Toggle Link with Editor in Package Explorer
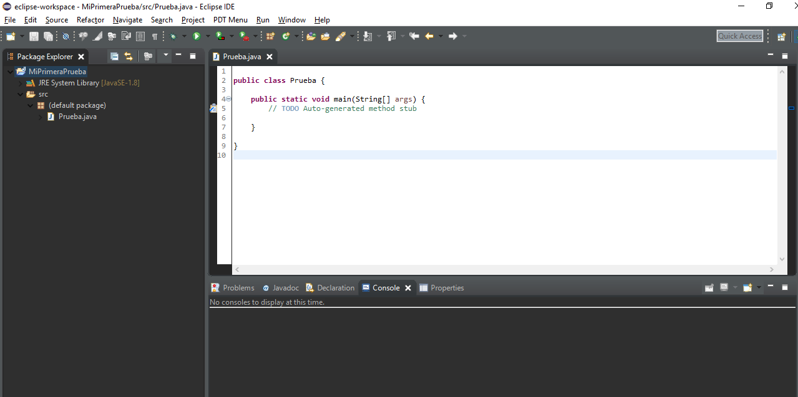The height and width of the screenshot is (397, 798). click(x=129, y=57)
